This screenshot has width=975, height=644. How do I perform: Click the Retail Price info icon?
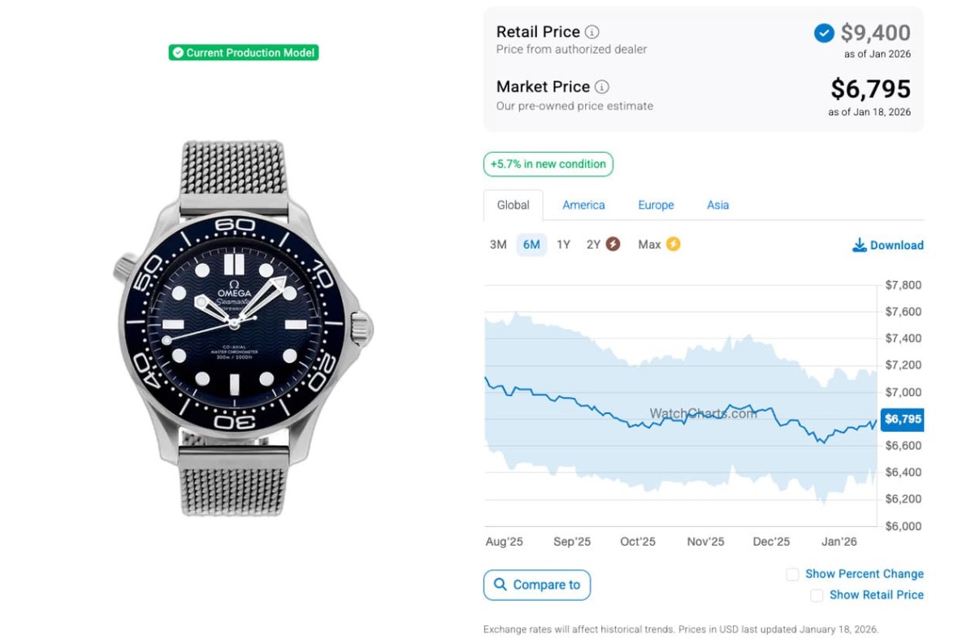592,32
